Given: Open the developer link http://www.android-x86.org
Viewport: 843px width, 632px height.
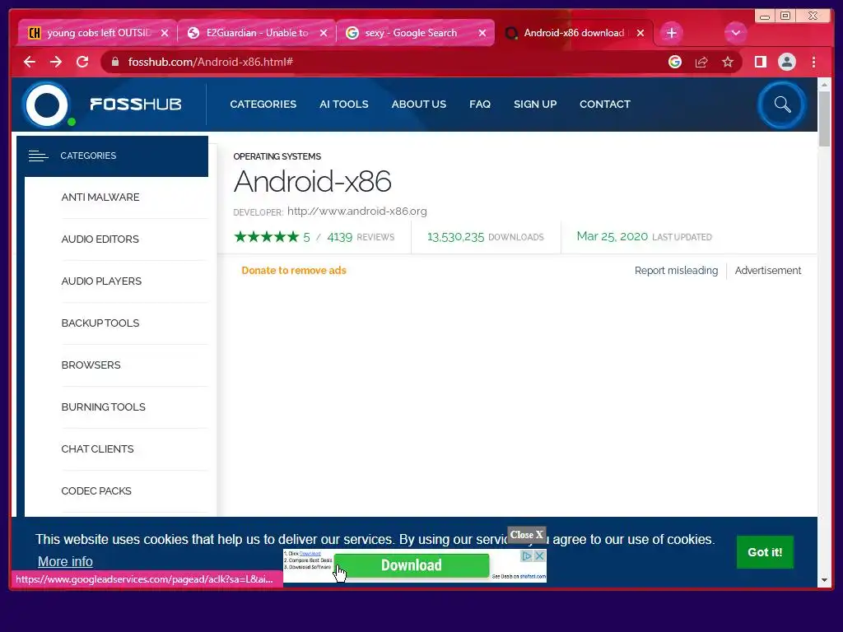Looking at the screenshot, I should tap(357, 211).
